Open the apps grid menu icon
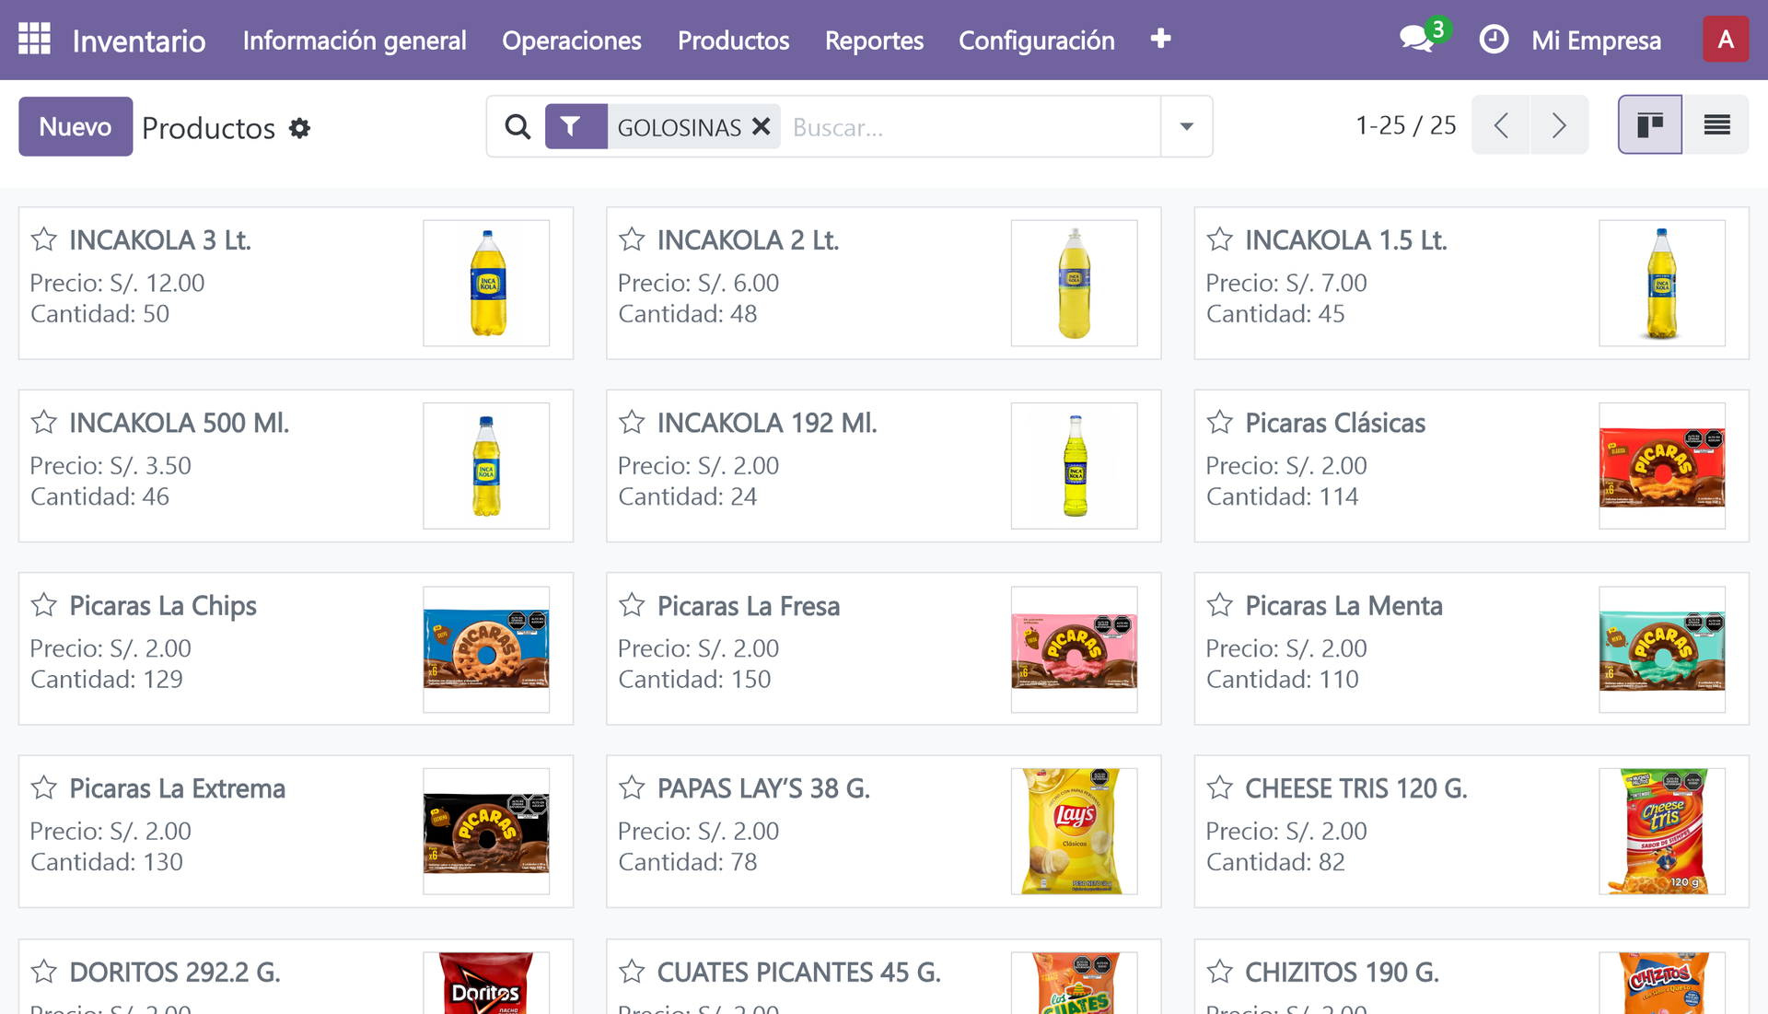The height and width of the screenshot is (1014, 1768). click(34, 39)
